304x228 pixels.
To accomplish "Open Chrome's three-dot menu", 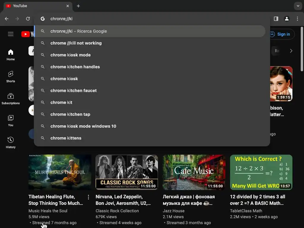I will [x=297, y=19].
